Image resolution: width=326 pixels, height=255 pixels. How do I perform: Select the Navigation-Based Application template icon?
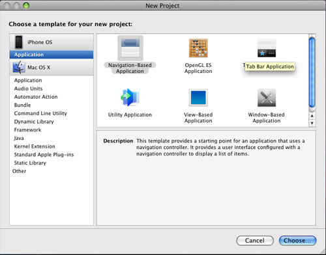[x=130, y=48]
